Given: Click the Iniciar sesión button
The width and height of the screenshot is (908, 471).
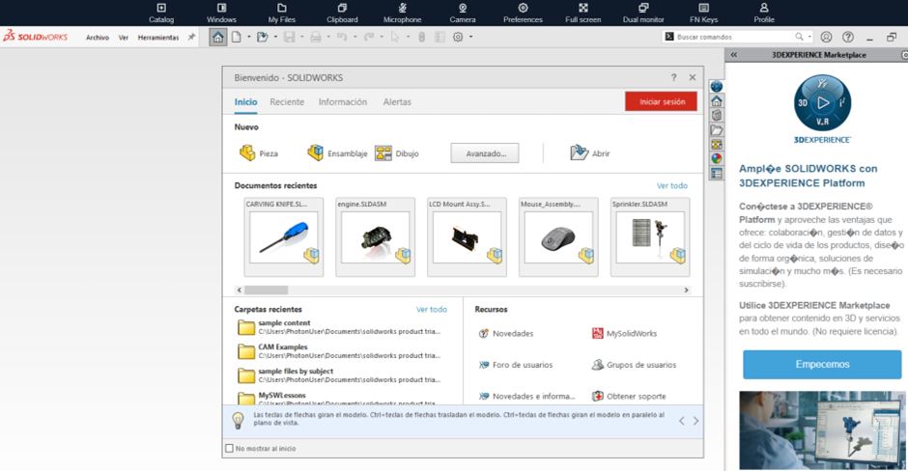Looking at the screenshot, I should point(661,102).
